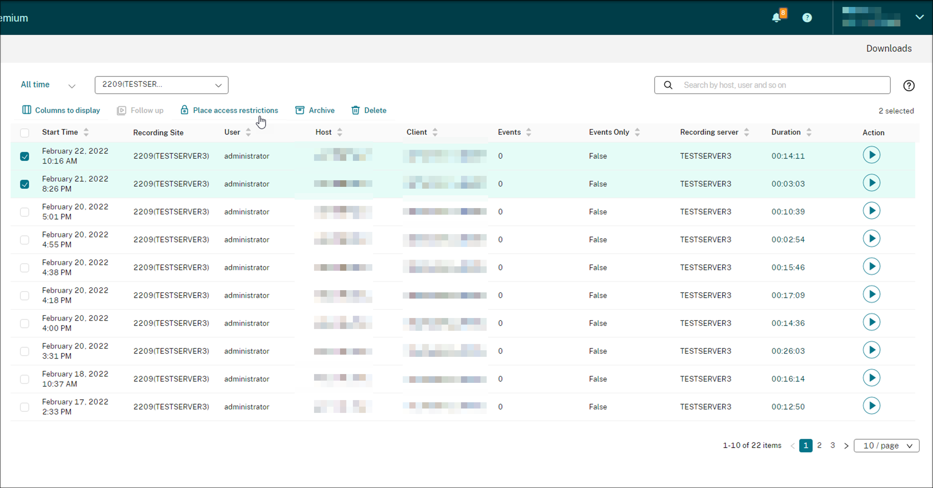Click the Columns to display icon
Image resolution: width=933 pixels, height=488 pixels.
click(x=26, y=110)
